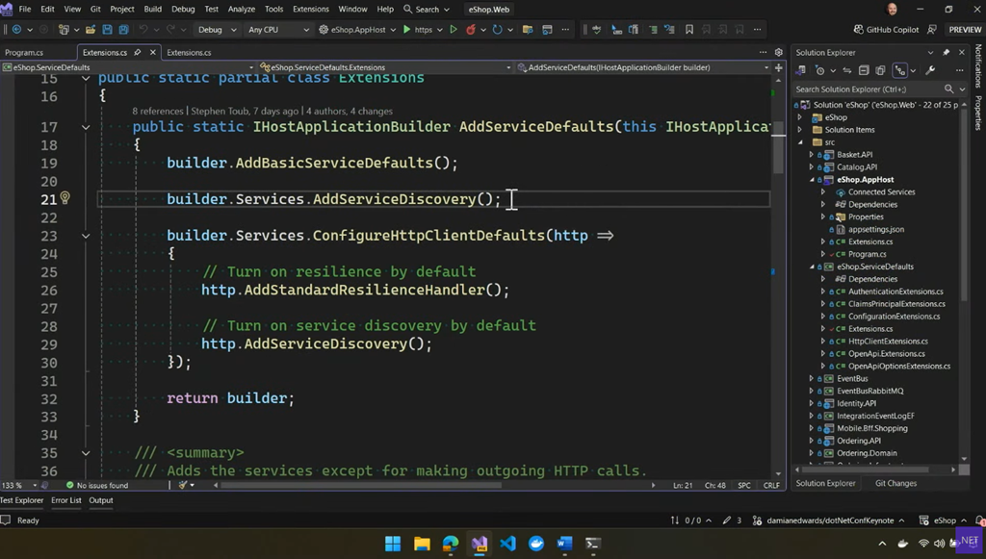Image resolution: width=986 pixels, height=559 pixels.
Task: Toggle the SPC indentation mode in status bar
Action: click(x=743, y=485)
